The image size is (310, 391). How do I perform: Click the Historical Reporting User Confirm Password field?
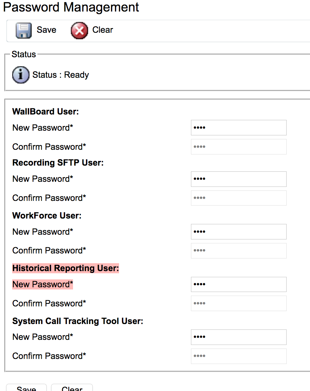point(238,304)
